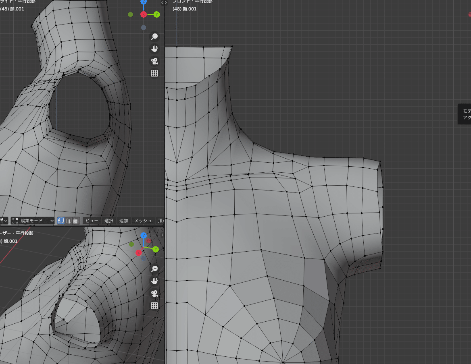This screenshot has height=364, width=471.
Task: Open the ビュー menu
Action: click(91, 221)
